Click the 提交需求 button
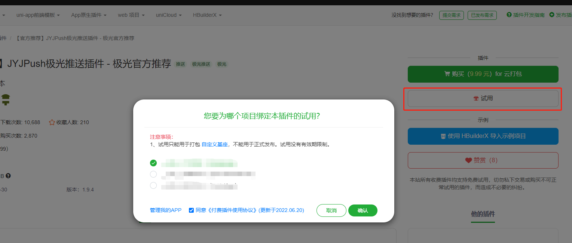The height and width of the screenshot is (243, 572). click(452, 15)
